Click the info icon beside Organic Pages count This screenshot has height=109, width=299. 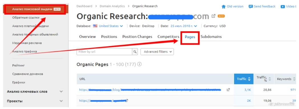139,64
